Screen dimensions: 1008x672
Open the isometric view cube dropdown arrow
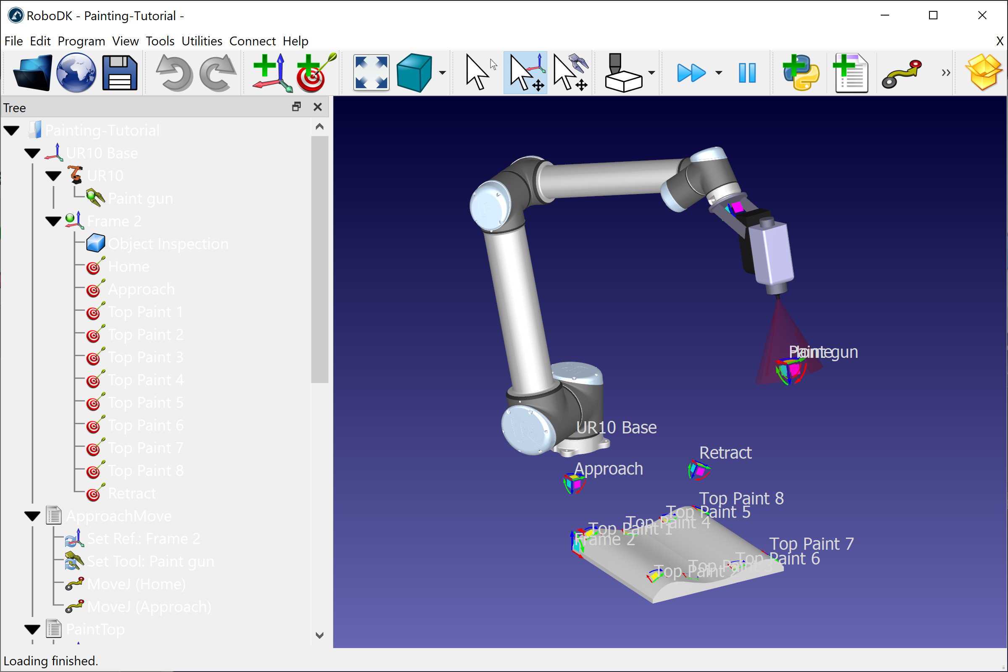[x=442, y=73]
